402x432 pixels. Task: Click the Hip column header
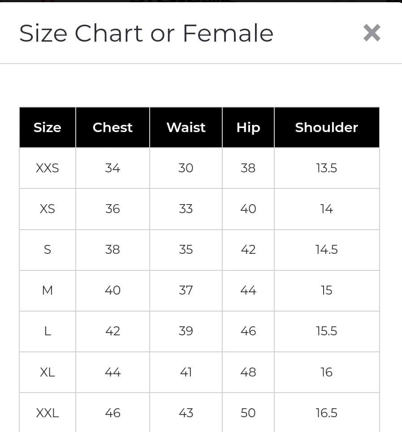click(248, 128)
